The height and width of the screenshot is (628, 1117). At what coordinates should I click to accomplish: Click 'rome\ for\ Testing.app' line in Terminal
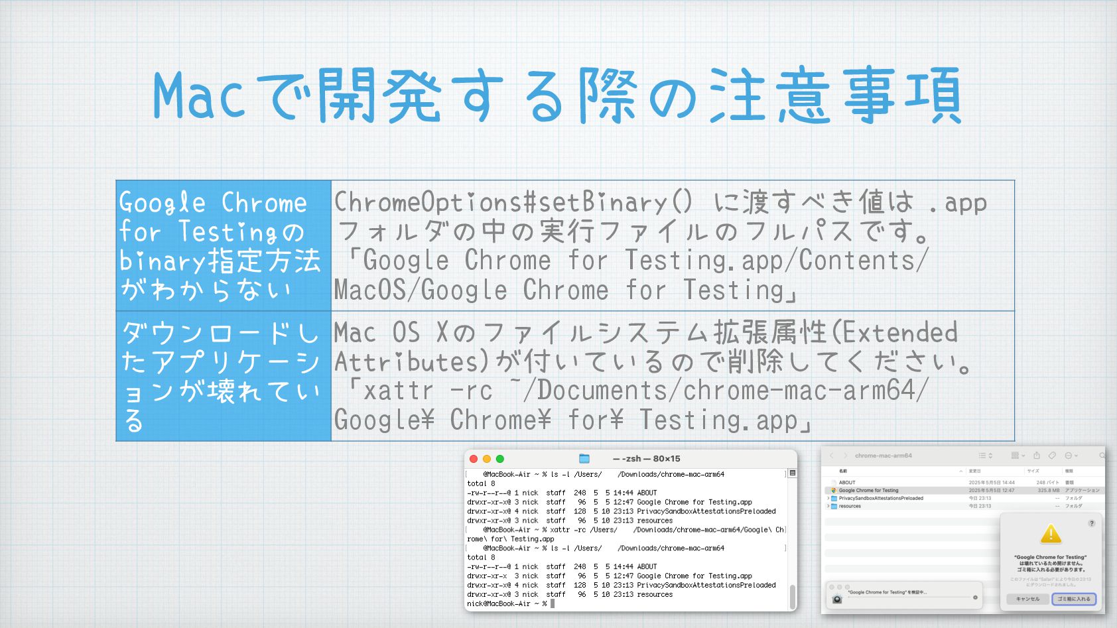click(511, 539)
